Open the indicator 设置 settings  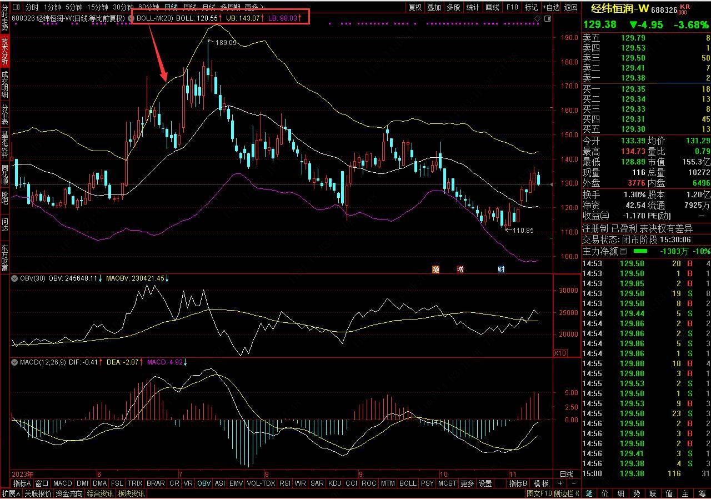(485, 483)
